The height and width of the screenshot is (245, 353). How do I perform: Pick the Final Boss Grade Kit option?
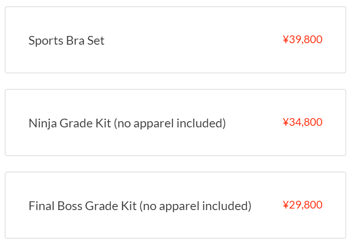(175, 205)
